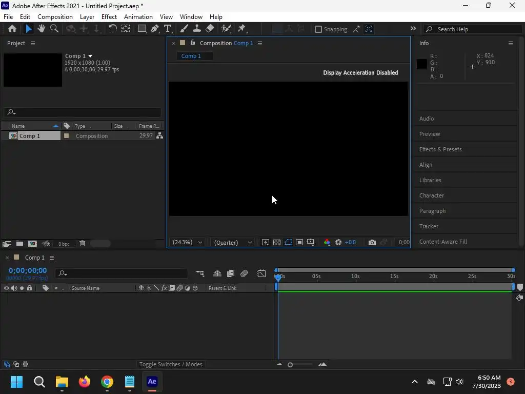The width and height of the screenshot is (525, 394).
Task: Select the Eraser tool
Action: (210, 29)
